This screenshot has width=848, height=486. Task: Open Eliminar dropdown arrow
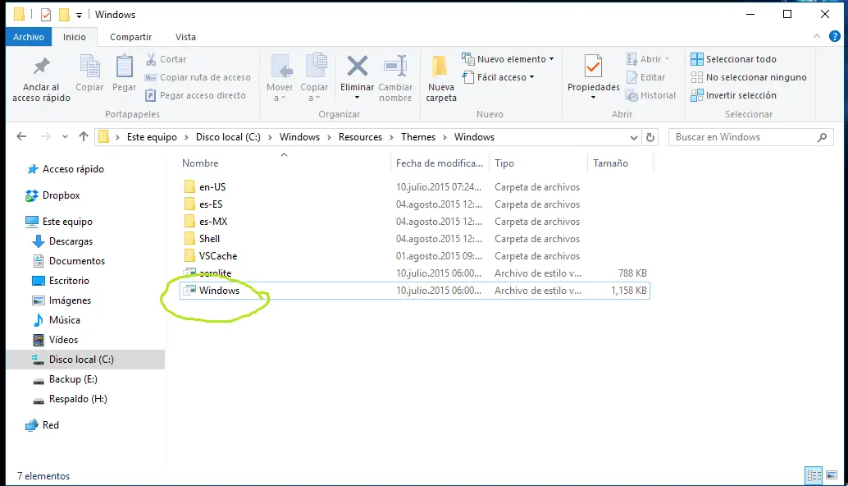[357, 98]
